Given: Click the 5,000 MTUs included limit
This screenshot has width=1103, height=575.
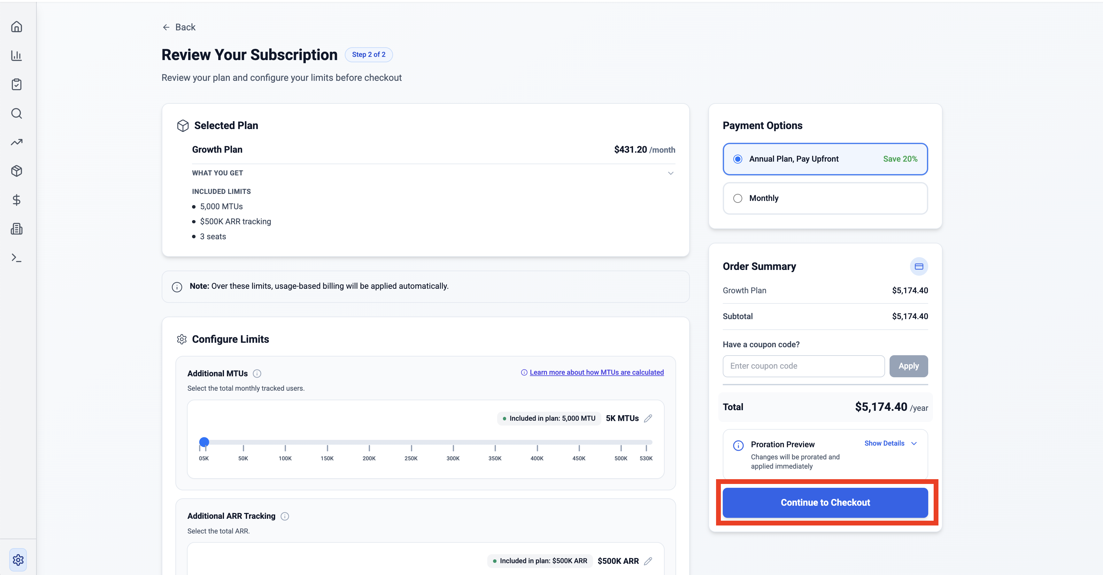Looking at the screenshot, I should click(221, 206).
